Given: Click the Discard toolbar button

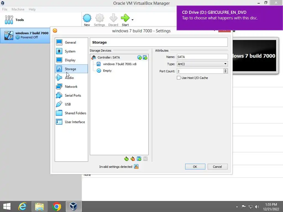Looking at the screenshot, I should [x=113, y=20].
